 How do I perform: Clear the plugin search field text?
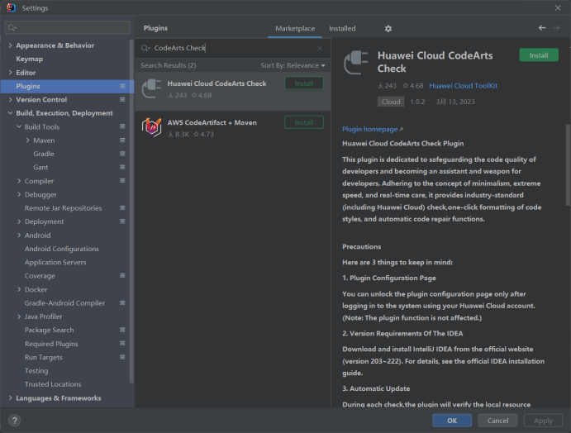click(x=320, y=48)
